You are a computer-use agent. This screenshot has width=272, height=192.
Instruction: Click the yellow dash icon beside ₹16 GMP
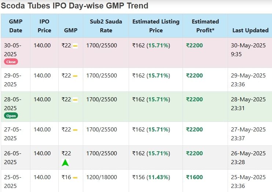75,178
